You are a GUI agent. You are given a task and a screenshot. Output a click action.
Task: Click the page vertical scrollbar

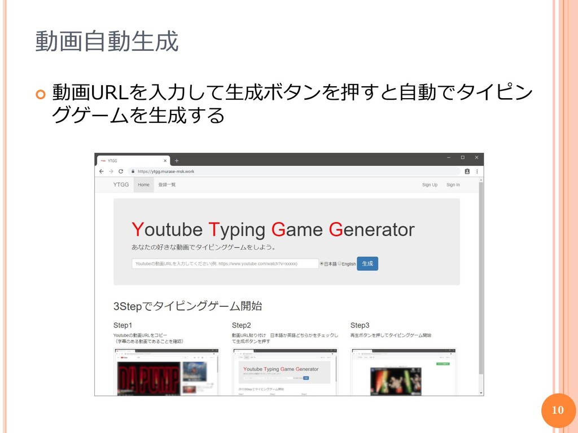pos(481,278)
